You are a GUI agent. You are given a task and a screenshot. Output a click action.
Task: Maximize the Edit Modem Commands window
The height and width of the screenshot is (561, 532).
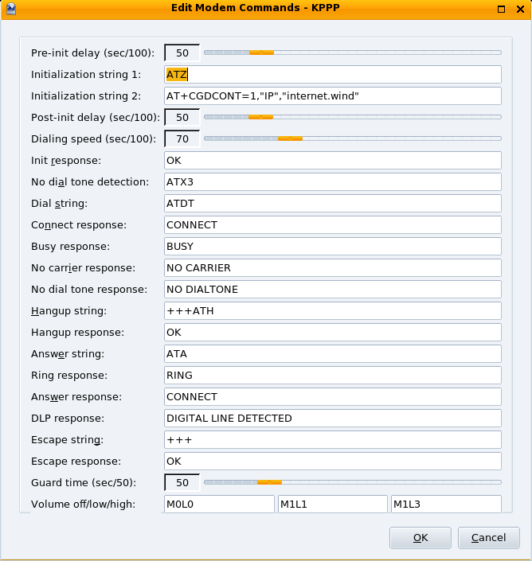pos(501,10)
